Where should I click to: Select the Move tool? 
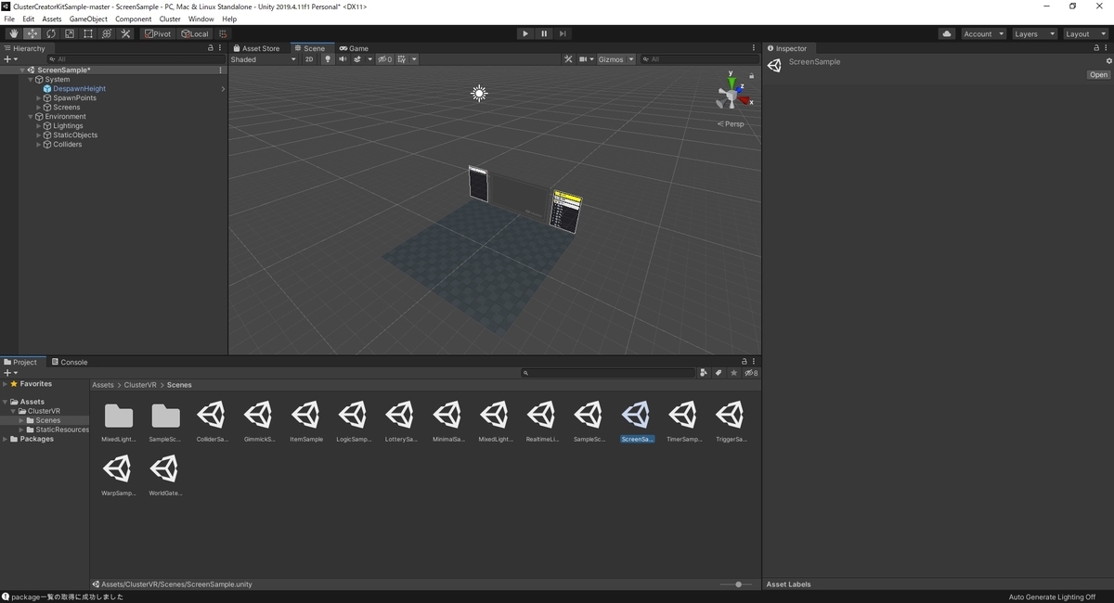click(32, 33)
